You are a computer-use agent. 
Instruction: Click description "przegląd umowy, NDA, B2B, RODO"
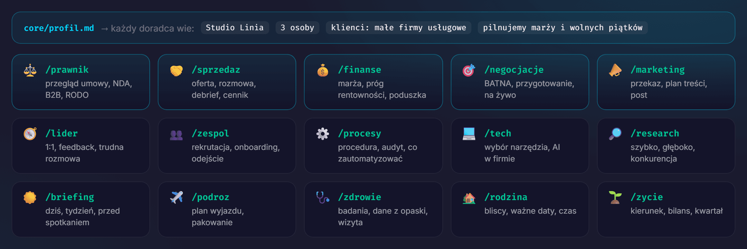tap(89, 89)
